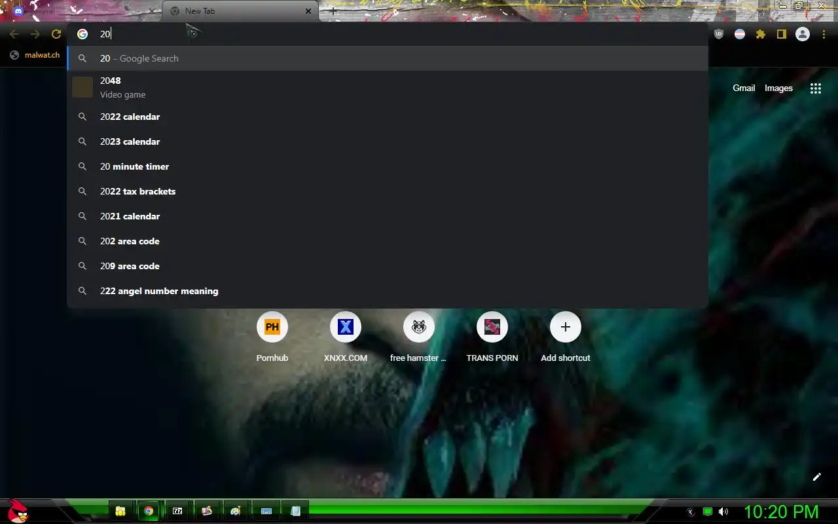Open the Google apps grid
The image size is (838, 524).
tap(815, 88)
